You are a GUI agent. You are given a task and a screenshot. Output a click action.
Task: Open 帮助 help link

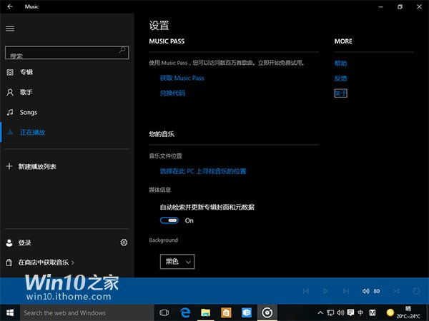340,63
